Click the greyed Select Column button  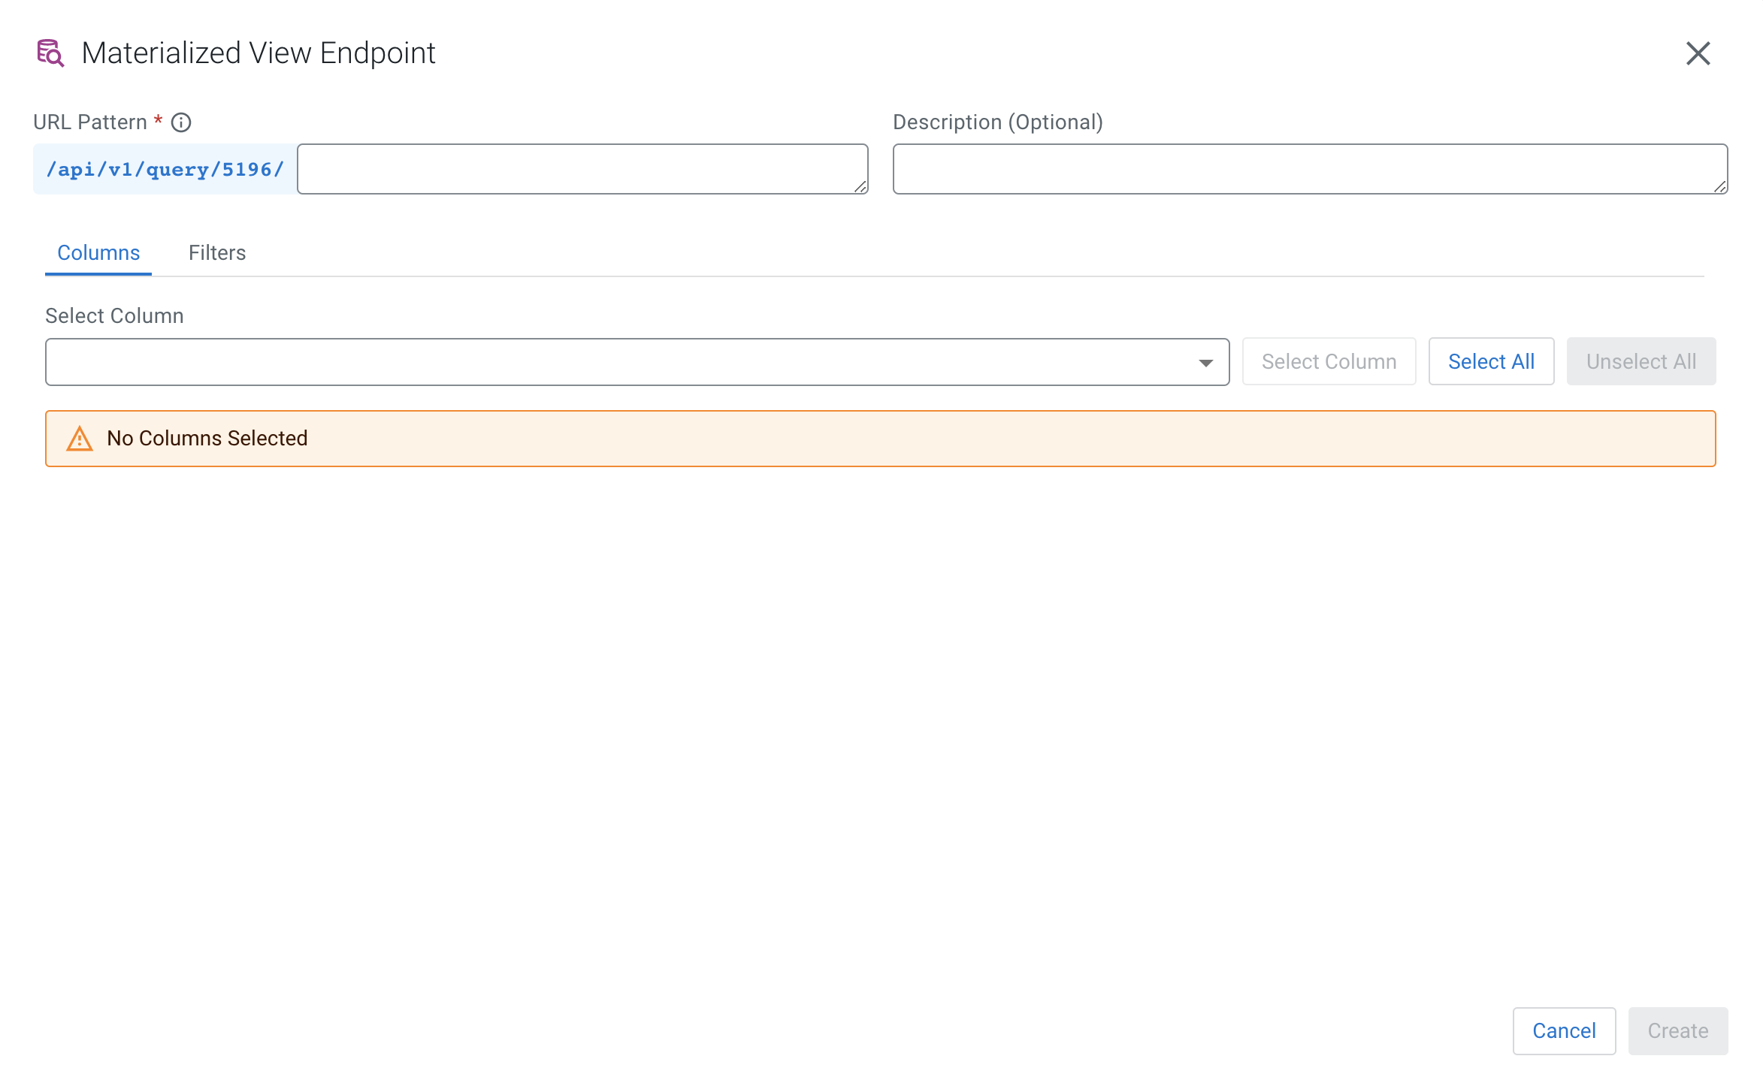[1329, 362]
